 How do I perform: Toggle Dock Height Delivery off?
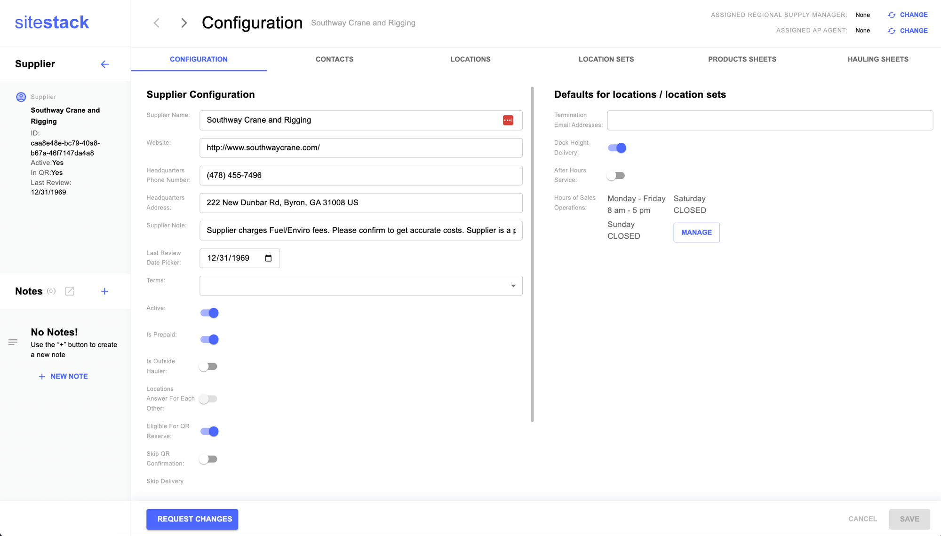click(x=617, y=148)
